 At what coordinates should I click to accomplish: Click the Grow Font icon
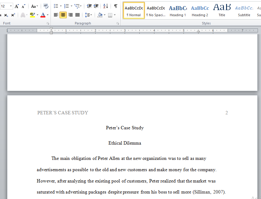point(17,6)
